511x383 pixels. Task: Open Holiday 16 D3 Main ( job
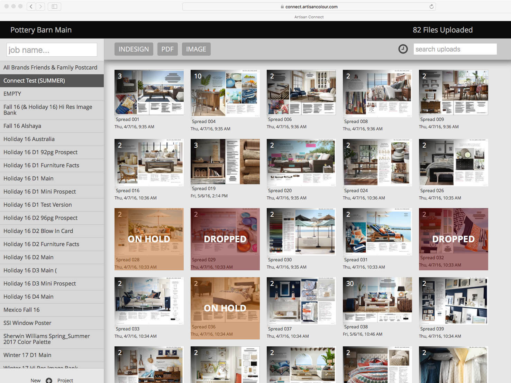(52, 270)
